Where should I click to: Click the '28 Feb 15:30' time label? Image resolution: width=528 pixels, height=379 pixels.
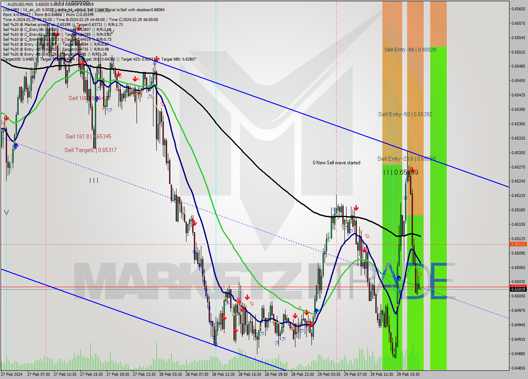click(250, 374)
